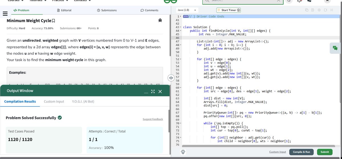This screenshot has width=342, height=159.
Task: Reset the code with refresh icon
Action: click(325, 10)
